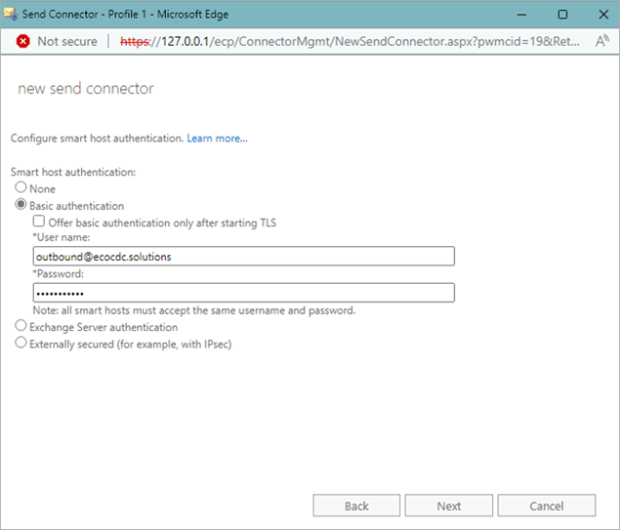
Task: Select the None authentication option
Action: pyautogui.click(x=21, y=187)
